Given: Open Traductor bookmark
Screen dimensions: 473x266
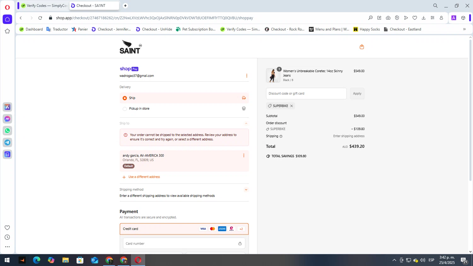Looking at the screenshot, I should coord(57,29).
